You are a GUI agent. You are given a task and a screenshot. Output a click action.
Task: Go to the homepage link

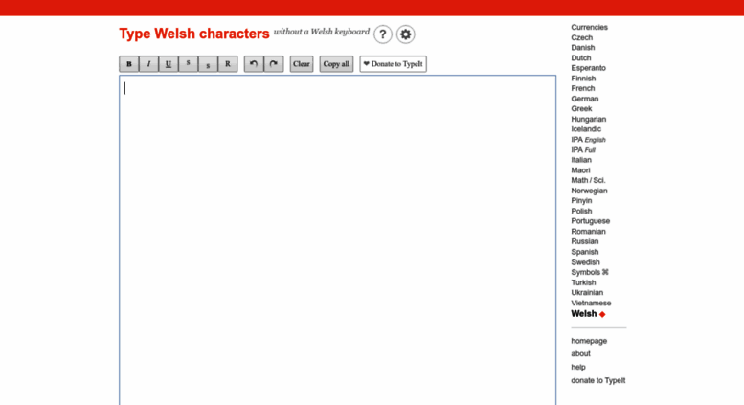(x=589, y=341)
